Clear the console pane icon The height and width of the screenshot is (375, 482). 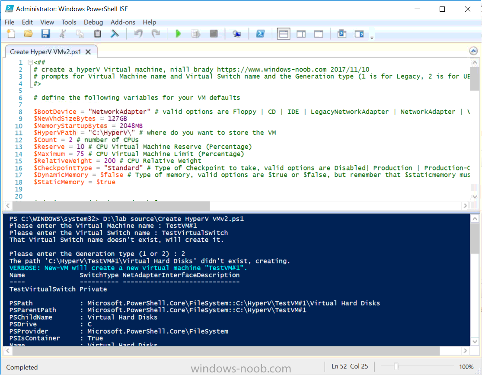coord(115,34)
